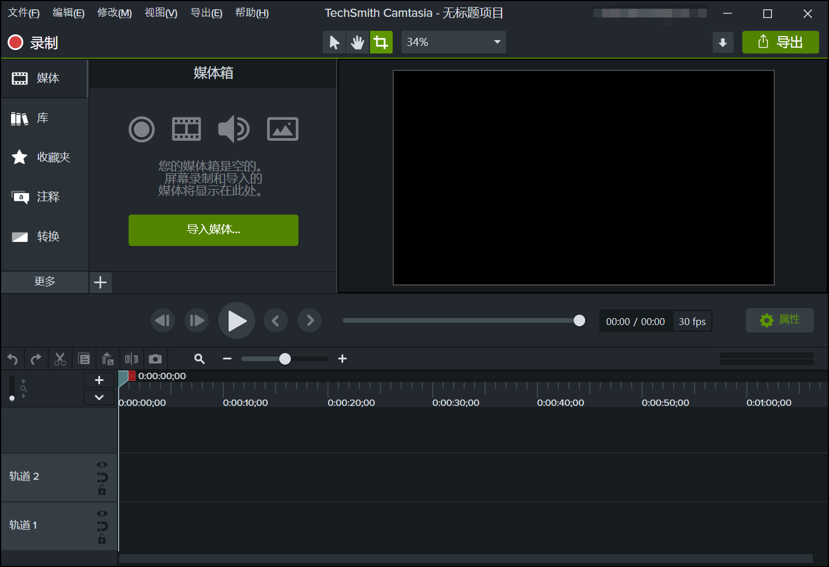Click the 30 fps frame rate label
Image resolution: width=829 pixels, height=567 pixels.
click(x=692, y=322)
